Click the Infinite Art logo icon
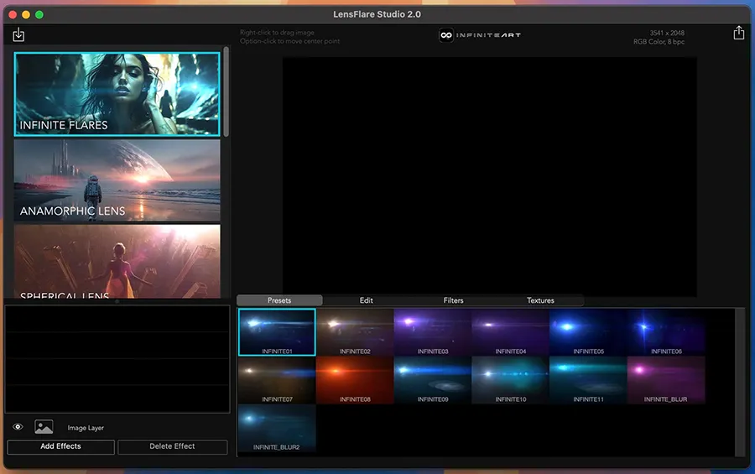 click(x=446, y=35)
